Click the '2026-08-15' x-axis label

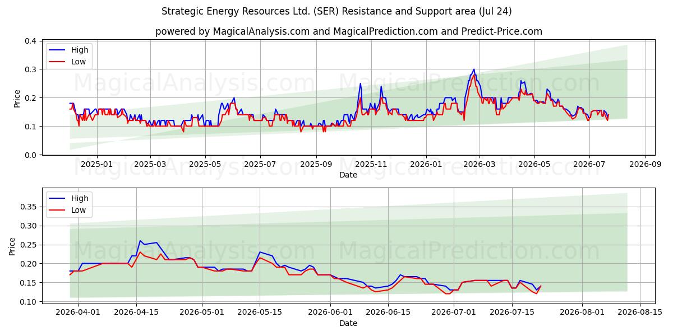pos(640,313)
